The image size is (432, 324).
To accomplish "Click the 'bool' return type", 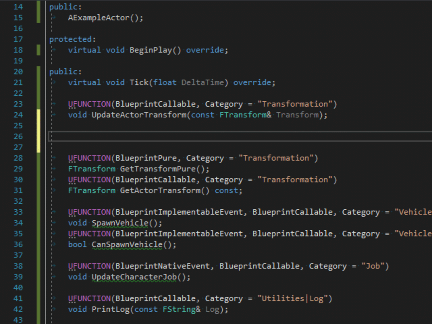I will (77, 245).
